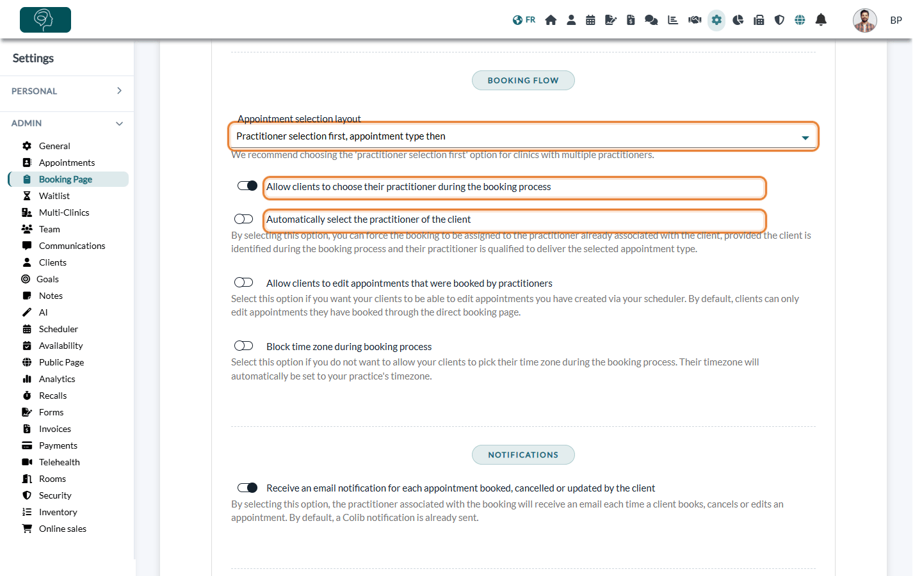The image size is (922, 576).
Task: Open the teal globe public page icon
Action: [800, 20]
